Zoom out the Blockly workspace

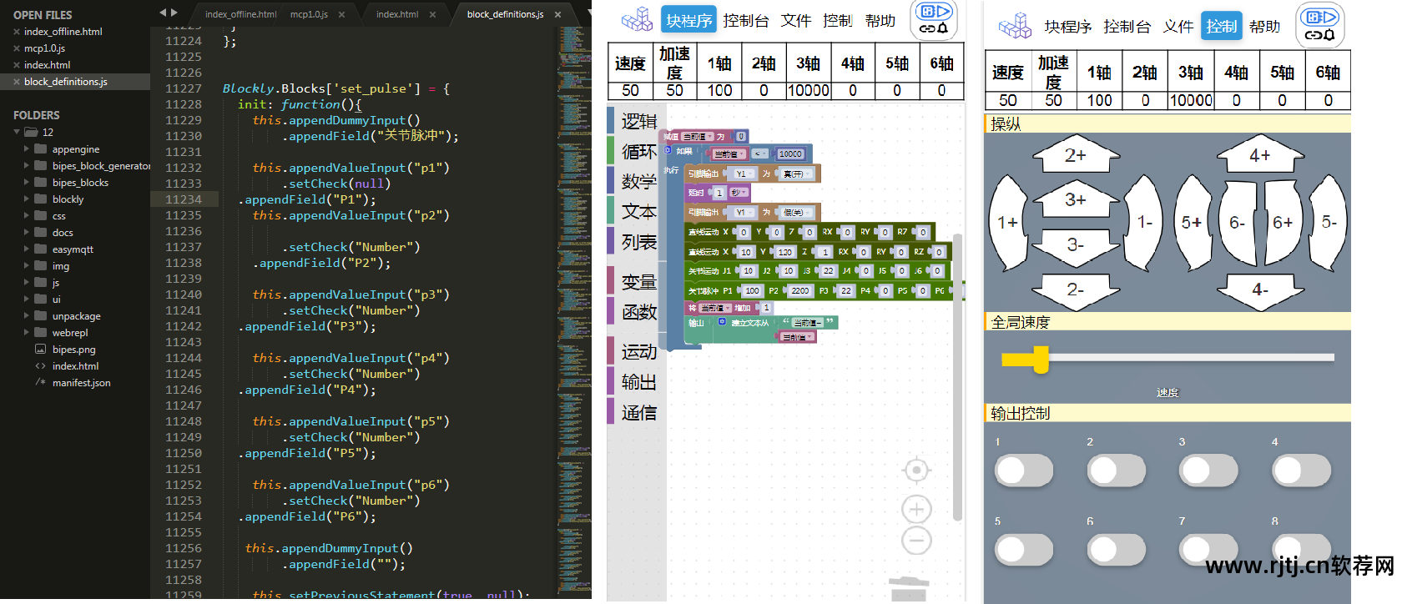click(x=916, y=541)
